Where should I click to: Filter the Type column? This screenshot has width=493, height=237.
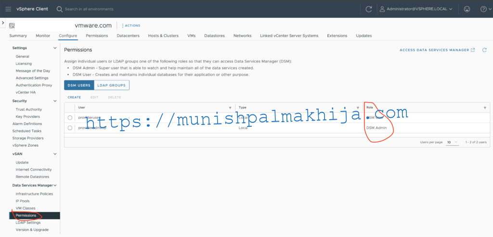(x=358, y=108)
